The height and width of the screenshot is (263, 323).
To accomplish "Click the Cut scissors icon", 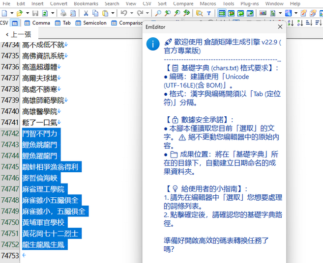I will [85, 13].
